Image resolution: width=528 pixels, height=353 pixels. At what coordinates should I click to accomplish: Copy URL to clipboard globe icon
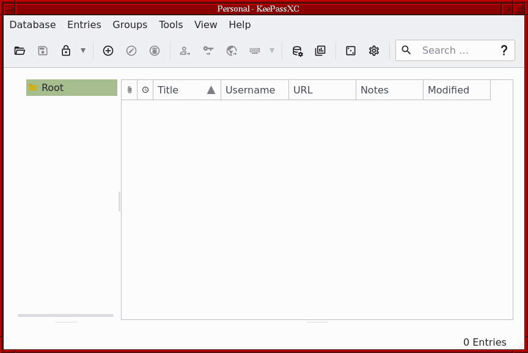(x=232, y=51)
